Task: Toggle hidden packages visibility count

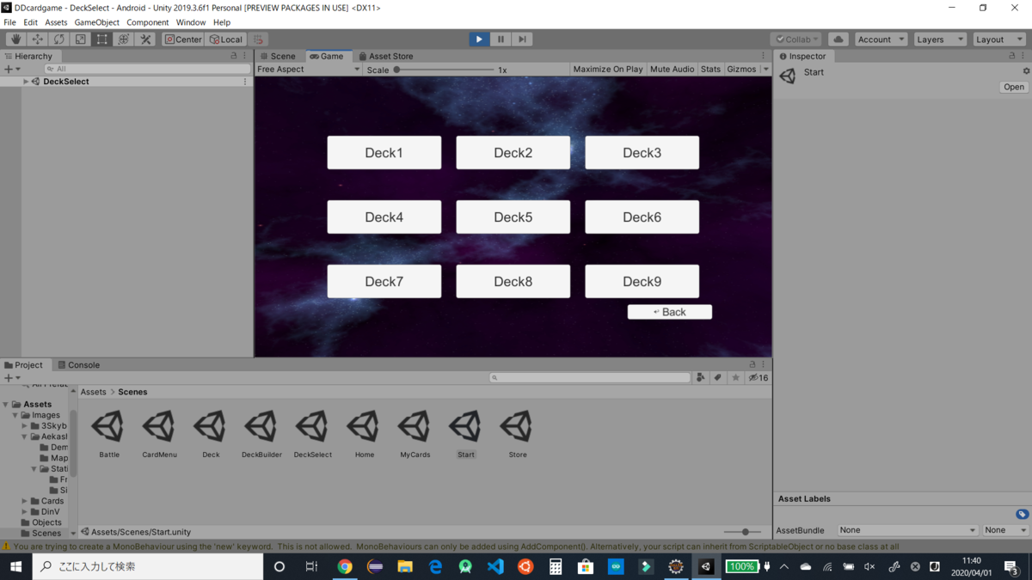Action: click(758, 377)
